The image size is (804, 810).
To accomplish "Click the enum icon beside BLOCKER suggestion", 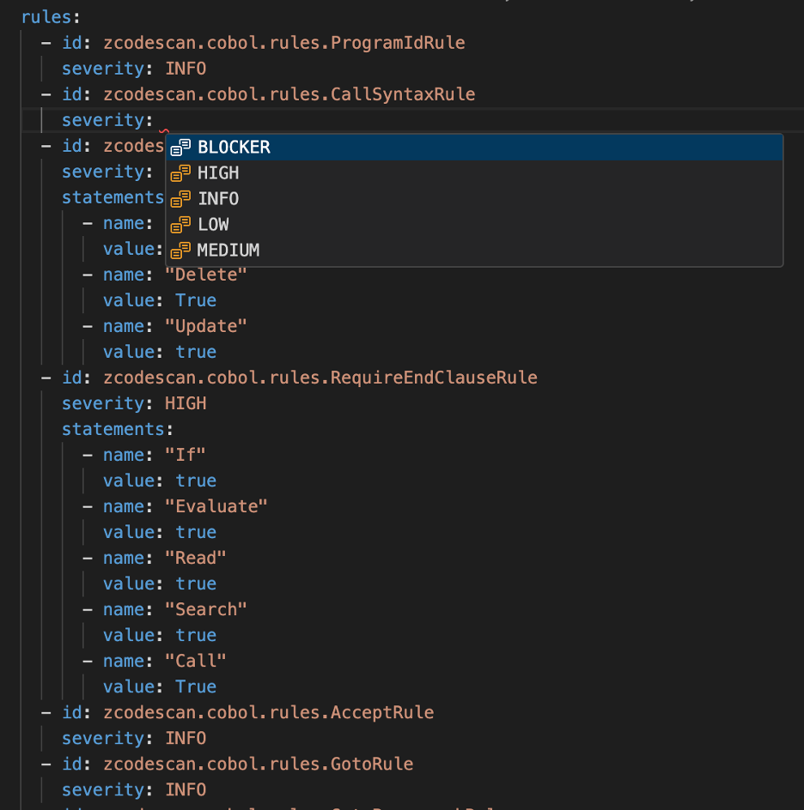I will [180, 148].
